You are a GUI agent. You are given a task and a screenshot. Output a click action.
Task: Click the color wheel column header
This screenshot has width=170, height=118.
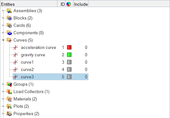[69, 4]
